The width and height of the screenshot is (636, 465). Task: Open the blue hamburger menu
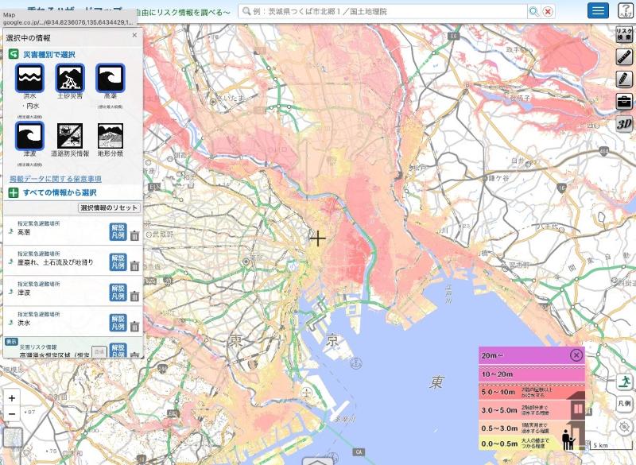tap(598, 10)
